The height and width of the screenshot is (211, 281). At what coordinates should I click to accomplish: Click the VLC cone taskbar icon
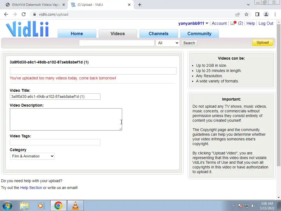75,206
